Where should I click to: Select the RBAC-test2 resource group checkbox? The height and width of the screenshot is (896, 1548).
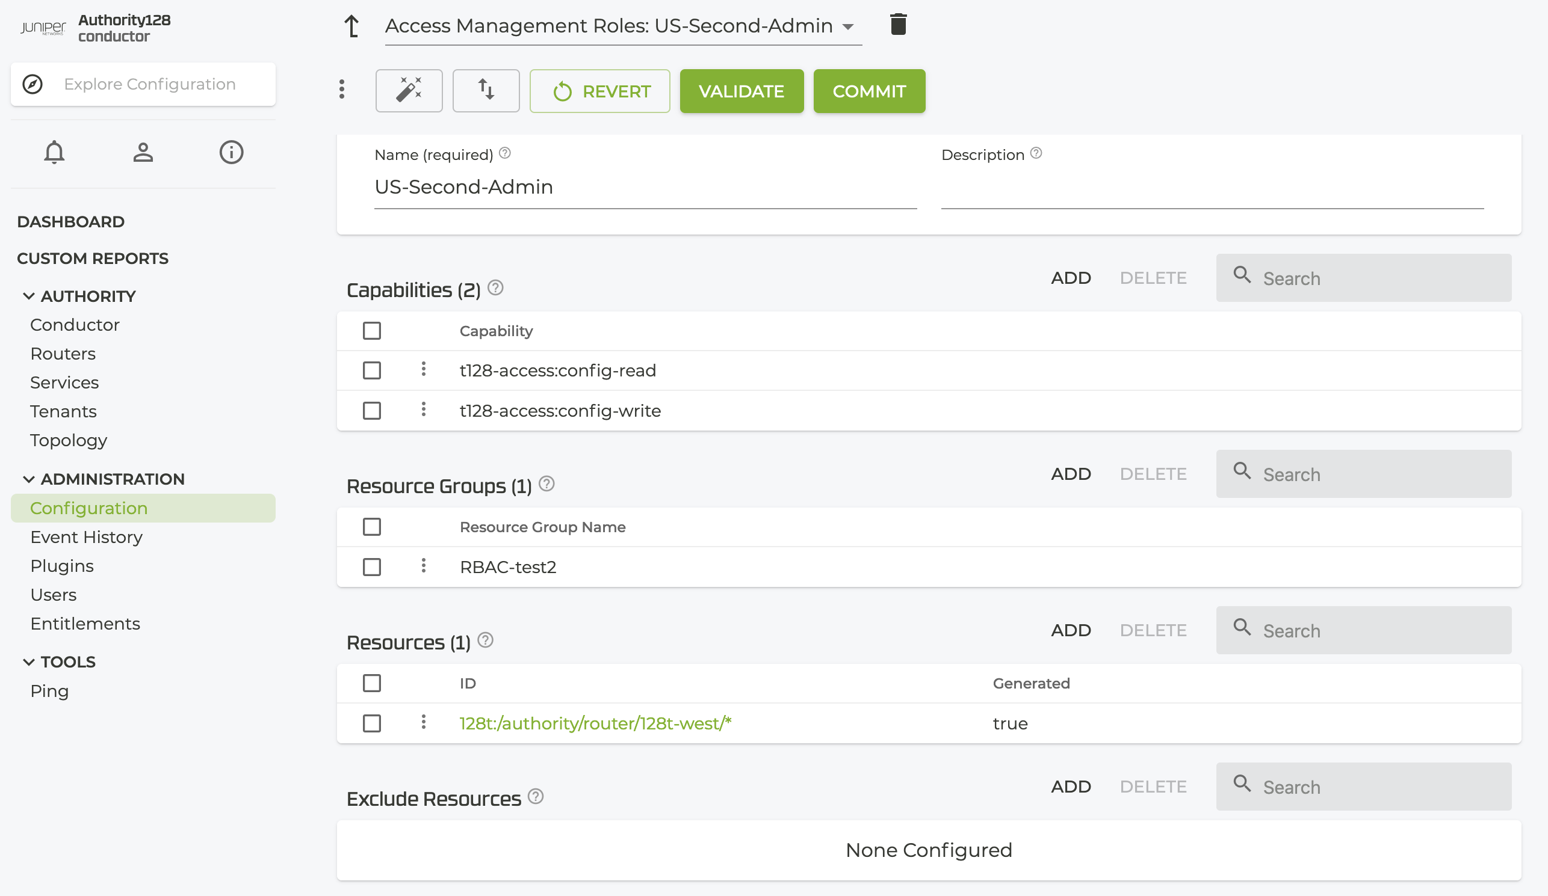(x=371, y=567)
